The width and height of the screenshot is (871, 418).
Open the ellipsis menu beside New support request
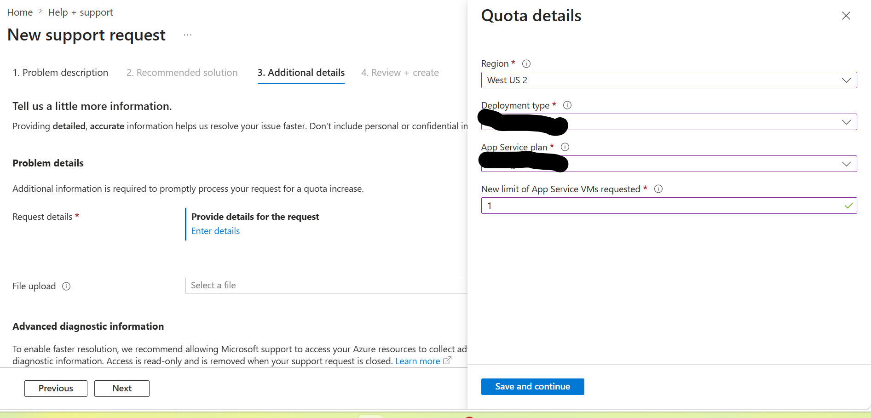click(188, 35)
